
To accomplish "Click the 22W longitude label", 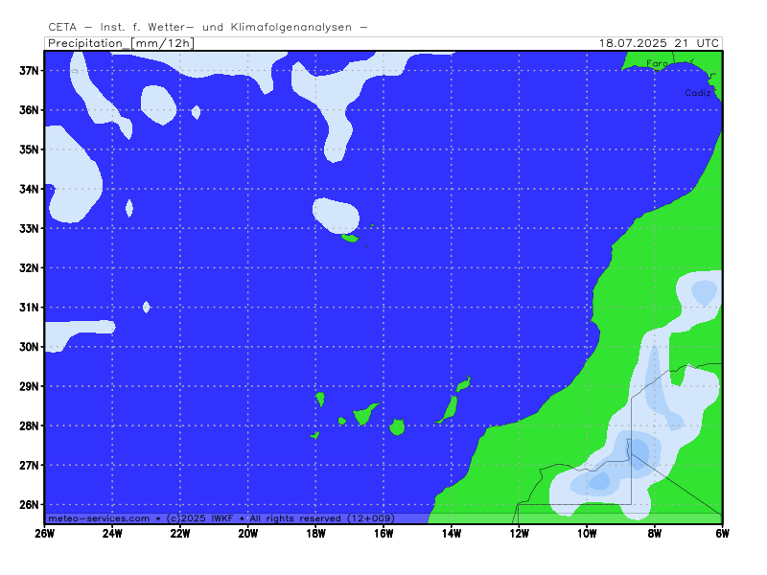I will point(180,534).
